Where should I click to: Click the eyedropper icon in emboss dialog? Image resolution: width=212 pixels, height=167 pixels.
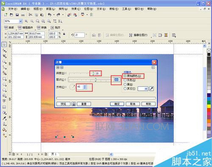click(x=151, y=89)
